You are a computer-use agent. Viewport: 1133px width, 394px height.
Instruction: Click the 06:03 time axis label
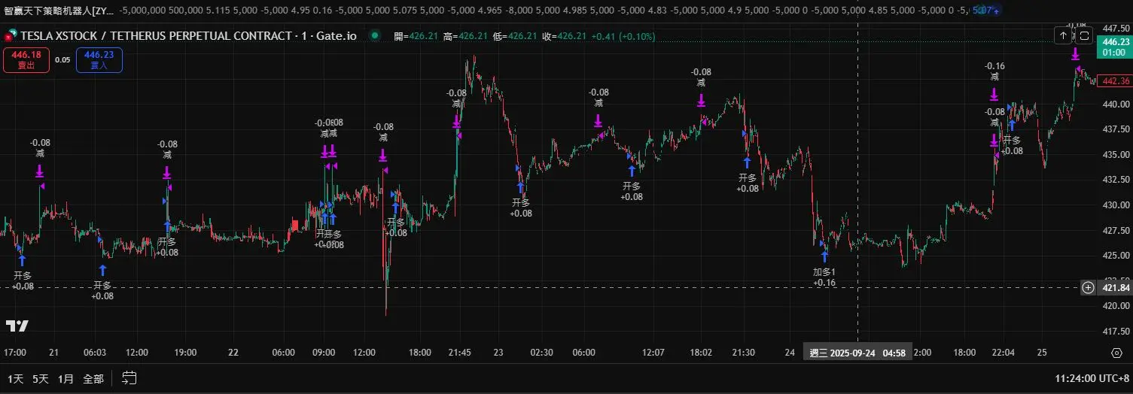click(x=95, y=353)
